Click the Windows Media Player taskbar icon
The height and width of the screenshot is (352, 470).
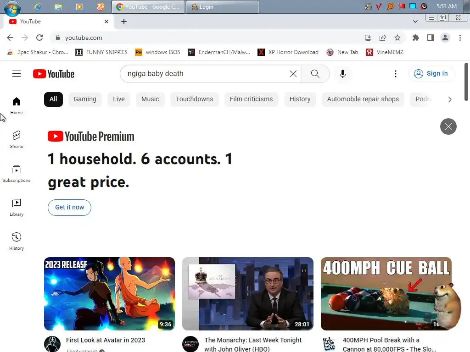79,6
